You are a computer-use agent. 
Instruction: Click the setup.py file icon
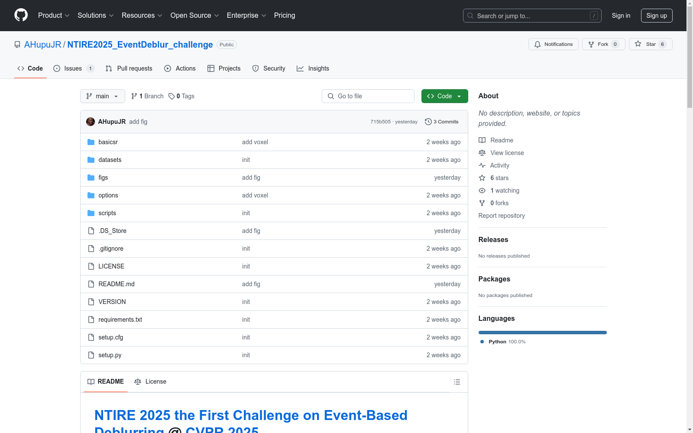(x=91, y=355)
